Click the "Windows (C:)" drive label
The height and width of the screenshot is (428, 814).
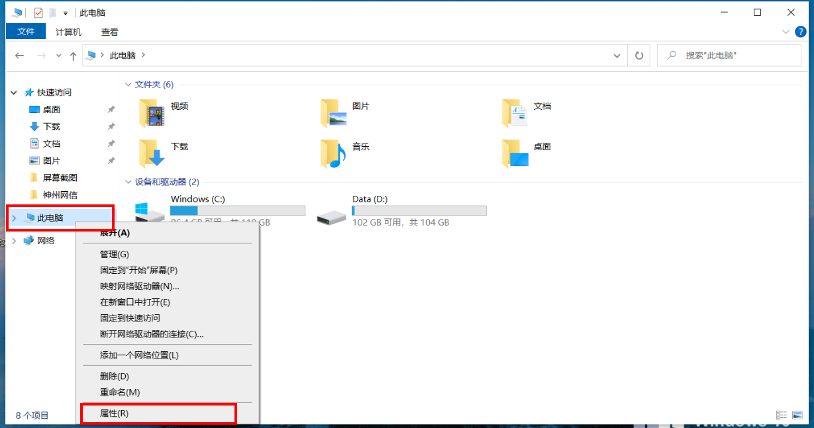pos(199,198)
